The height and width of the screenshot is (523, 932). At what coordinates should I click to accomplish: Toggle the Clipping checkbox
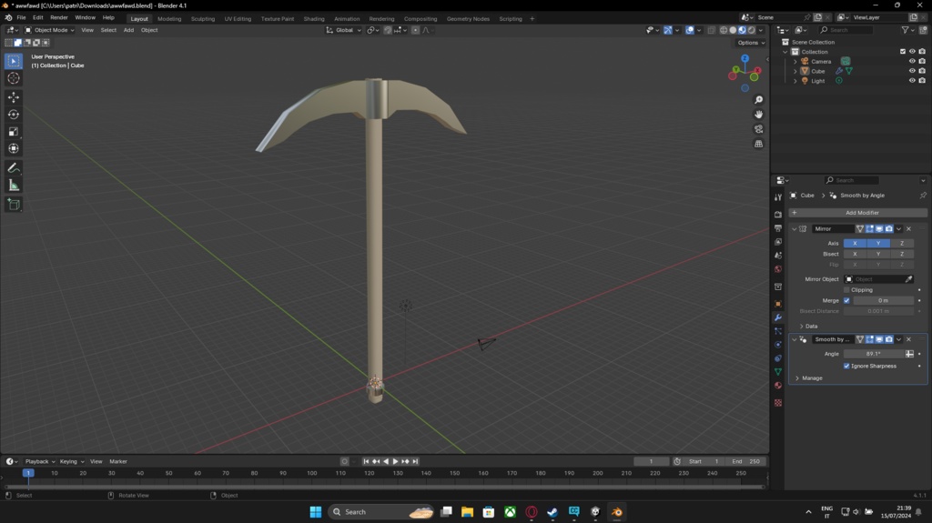click(846, 290)
